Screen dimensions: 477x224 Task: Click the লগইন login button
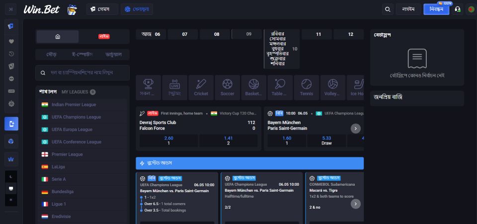(x=408, y=9)
